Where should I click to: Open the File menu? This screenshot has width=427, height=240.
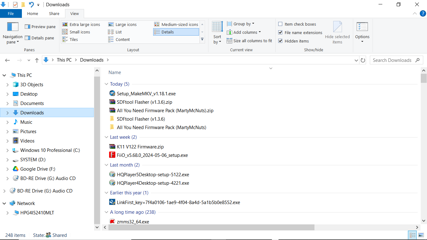coord(11,13)
